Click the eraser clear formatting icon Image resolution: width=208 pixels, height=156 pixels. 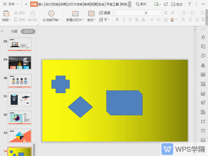pyautogui.click(x=166, y=19)
